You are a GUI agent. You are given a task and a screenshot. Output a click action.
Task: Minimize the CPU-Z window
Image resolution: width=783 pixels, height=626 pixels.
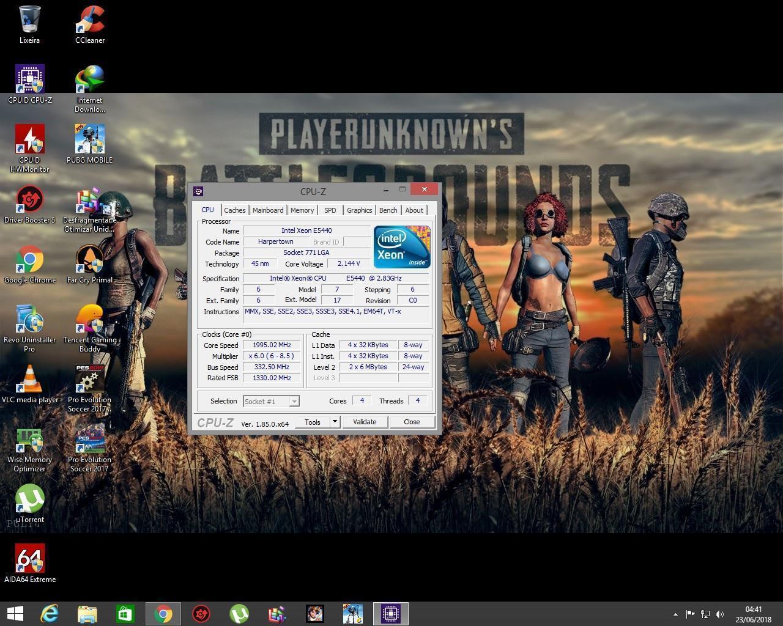[386, 190]
